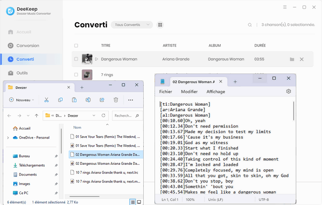Play the Dangerous Woman track
Viewport: 322px width, 205px height.
coord(97,59)
